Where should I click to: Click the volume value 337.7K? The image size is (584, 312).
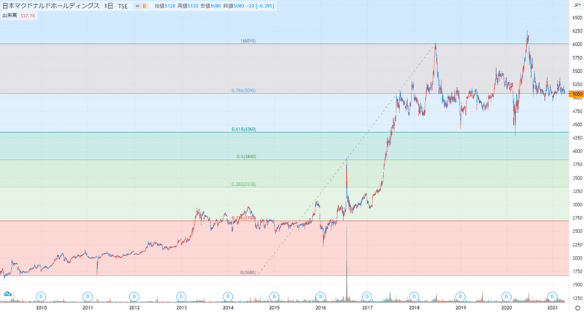pos(26,15)
